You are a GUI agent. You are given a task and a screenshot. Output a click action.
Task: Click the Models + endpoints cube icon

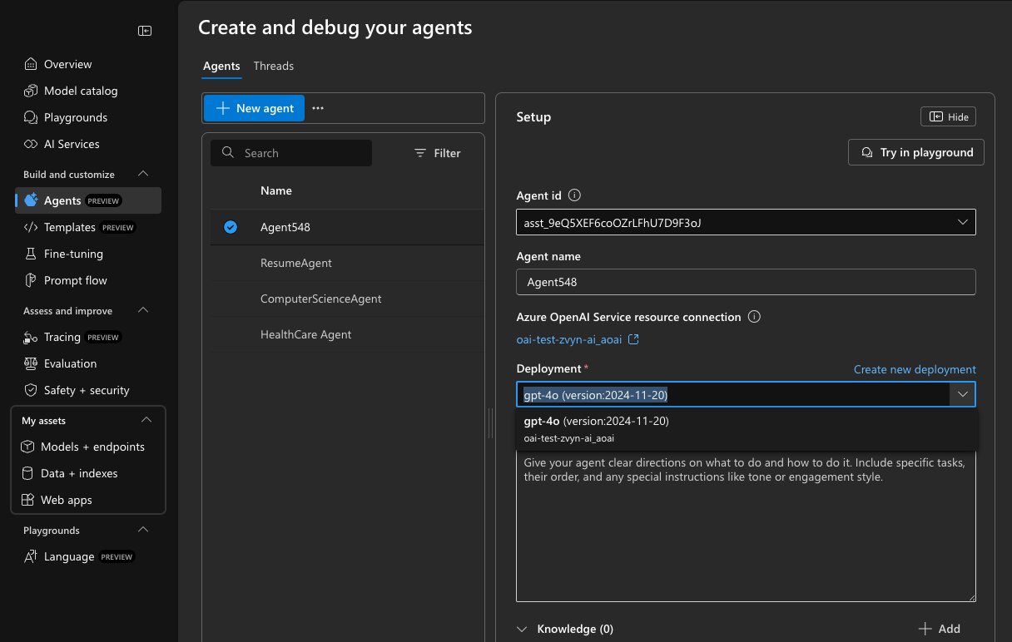pos(27,447)
